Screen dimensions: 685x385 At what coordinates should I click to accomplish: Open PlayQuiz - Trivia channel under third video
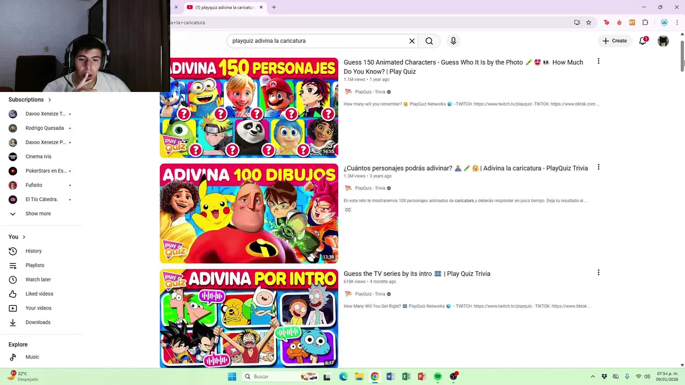[370, 294]
